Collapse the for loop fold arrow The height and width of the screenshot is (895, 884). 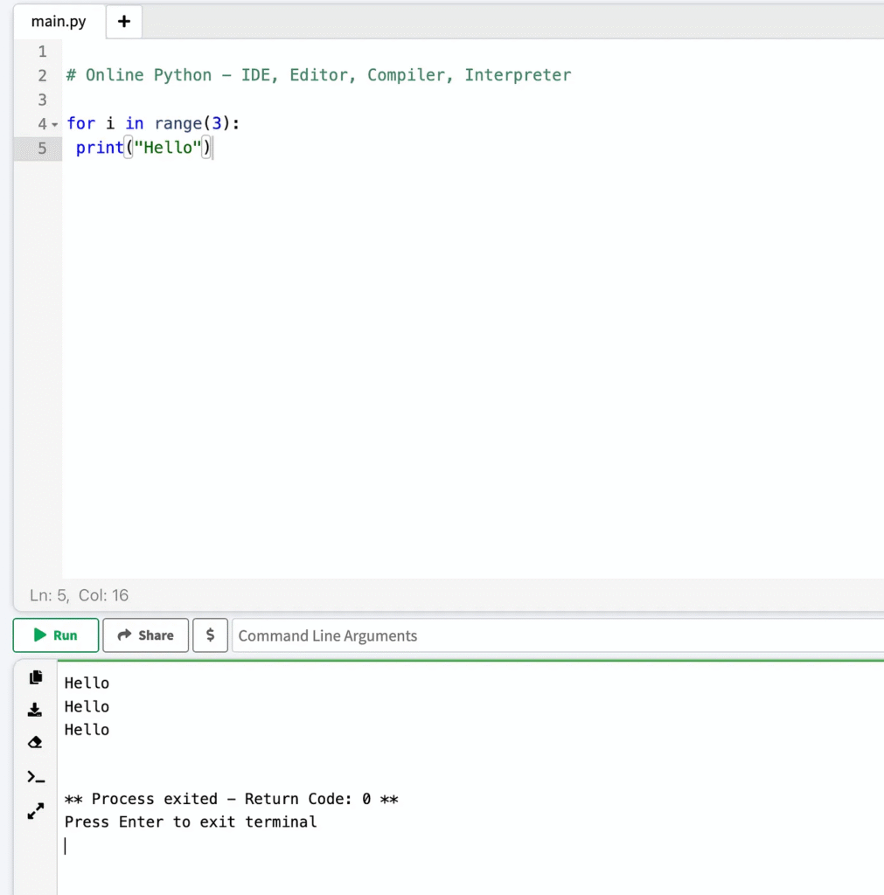tap(55, 124)
